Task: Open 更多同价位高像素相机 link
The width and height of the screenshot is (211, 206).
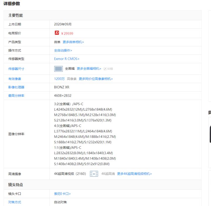Action: pos(96,79)
